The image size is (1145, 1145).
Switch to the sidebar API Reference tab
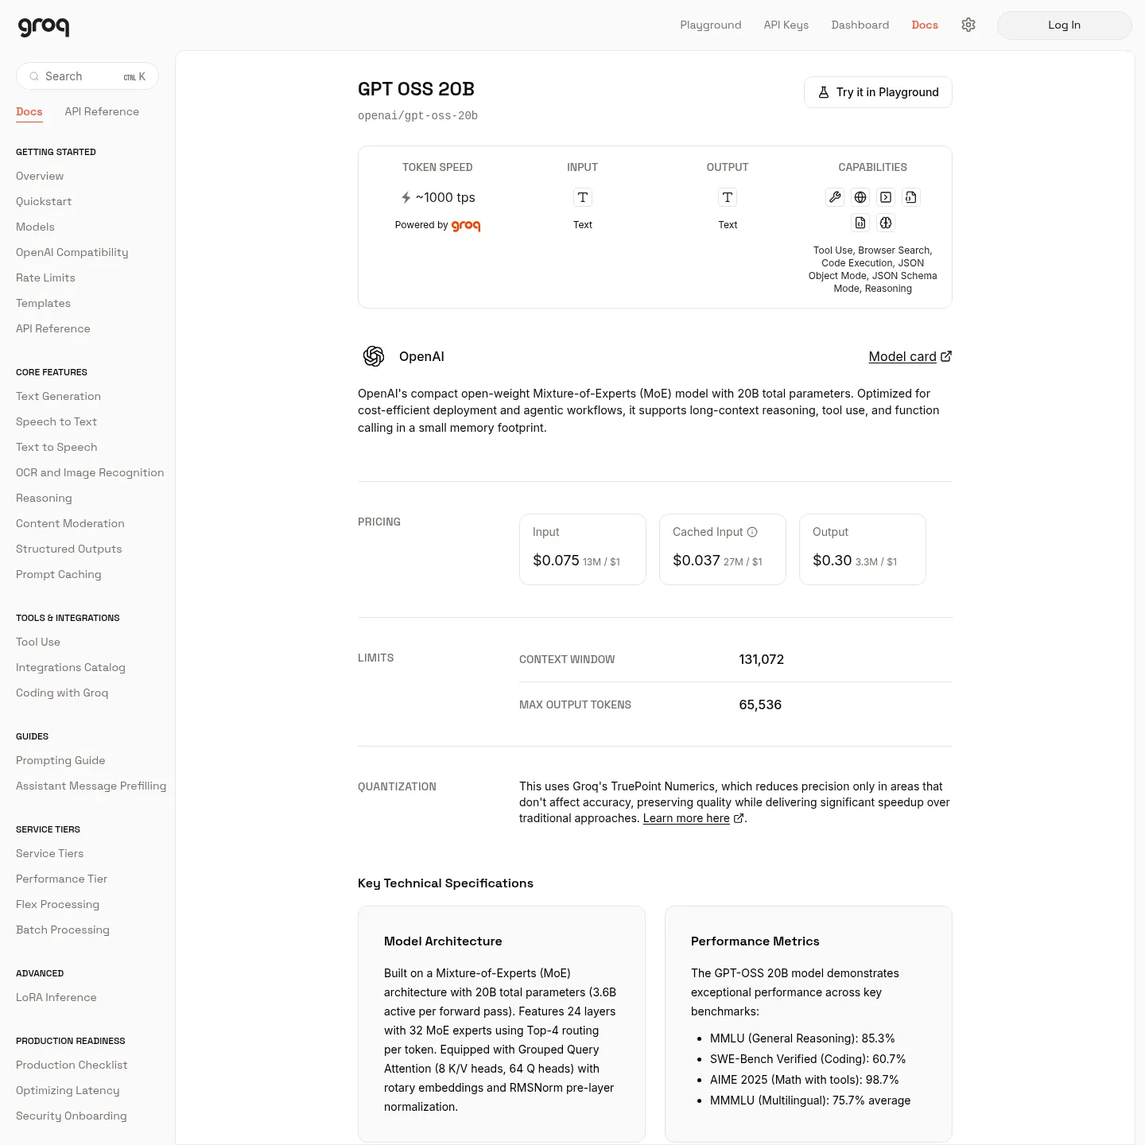pyautogui.click(x=102, y=111)
